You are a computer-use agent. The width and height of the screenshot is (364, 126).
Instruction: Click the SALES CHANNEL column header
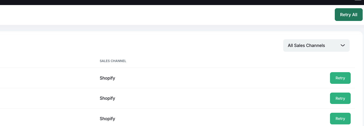click(x=113, y=61)
